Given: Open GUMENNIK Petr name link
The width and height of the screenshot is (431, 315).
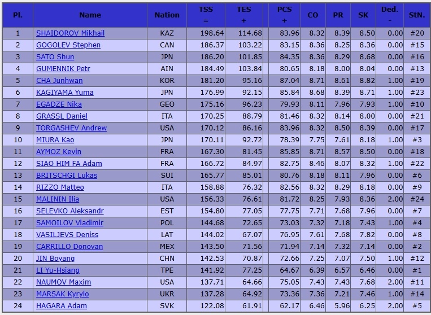Looking at the screenshot, I should pos(63,69).
